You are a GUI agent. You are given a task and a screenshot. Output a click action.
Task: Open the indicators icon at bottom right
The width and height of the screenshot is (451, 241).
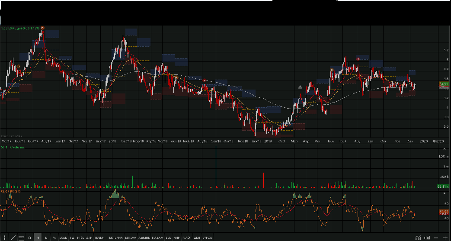(x=418, y=238)
